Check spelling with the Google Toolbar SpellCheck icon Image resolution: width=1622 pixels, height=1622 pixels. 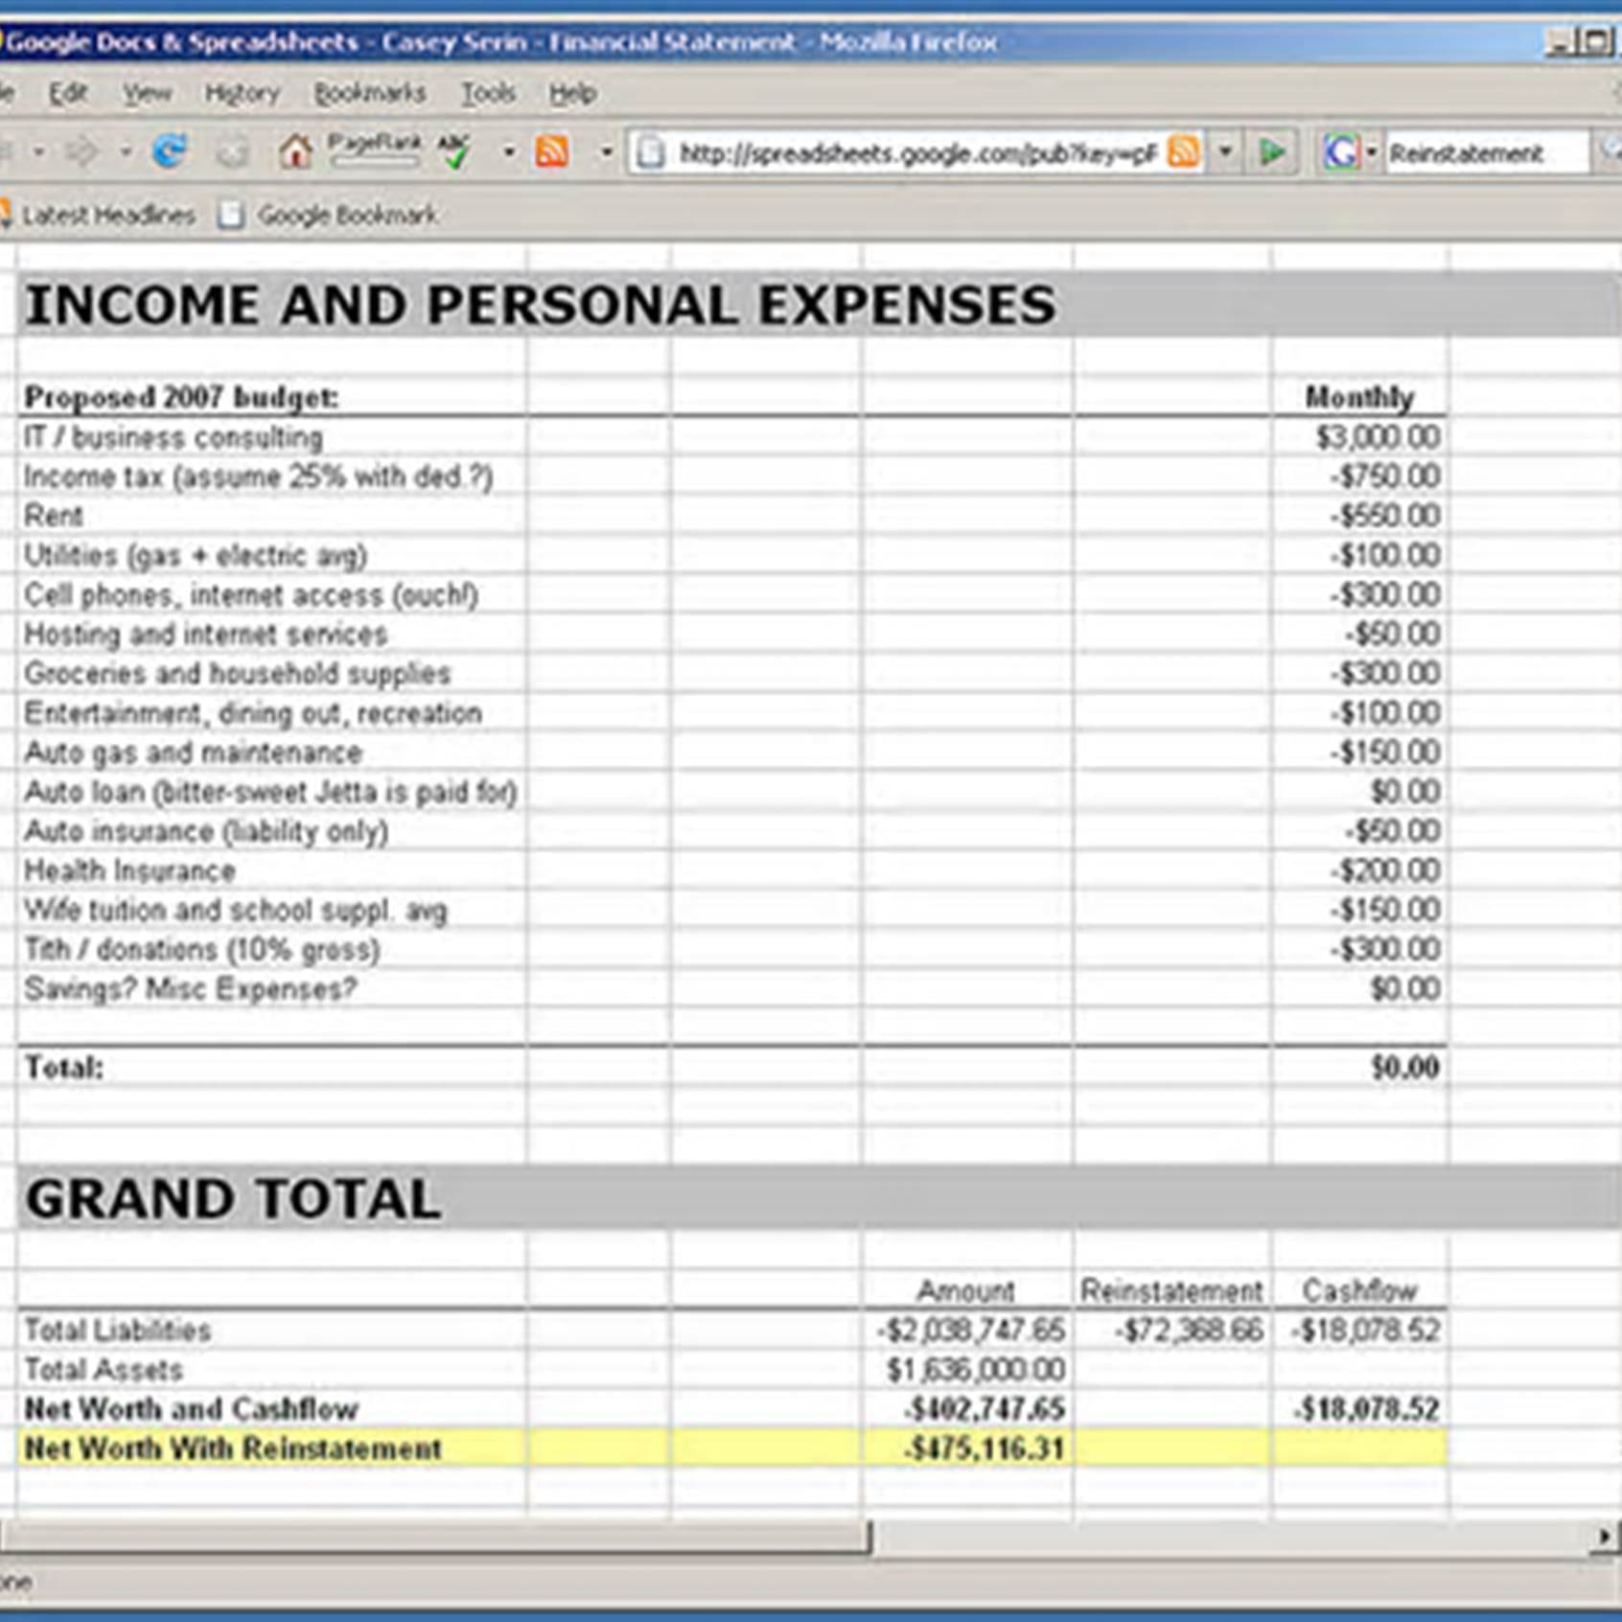(452, 152)
